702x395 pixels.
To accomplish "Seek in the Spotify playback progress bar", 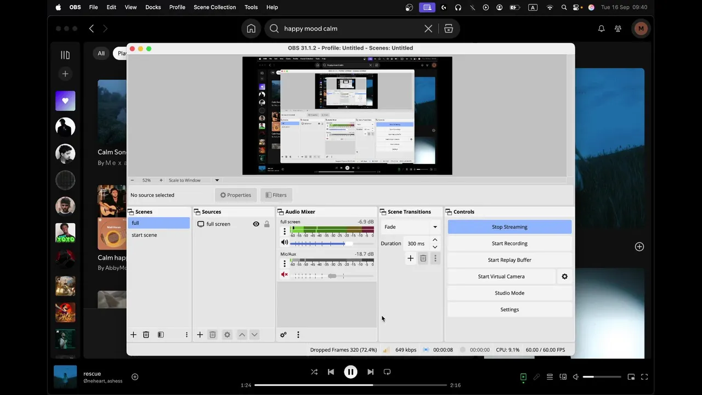I will (350, 385).
